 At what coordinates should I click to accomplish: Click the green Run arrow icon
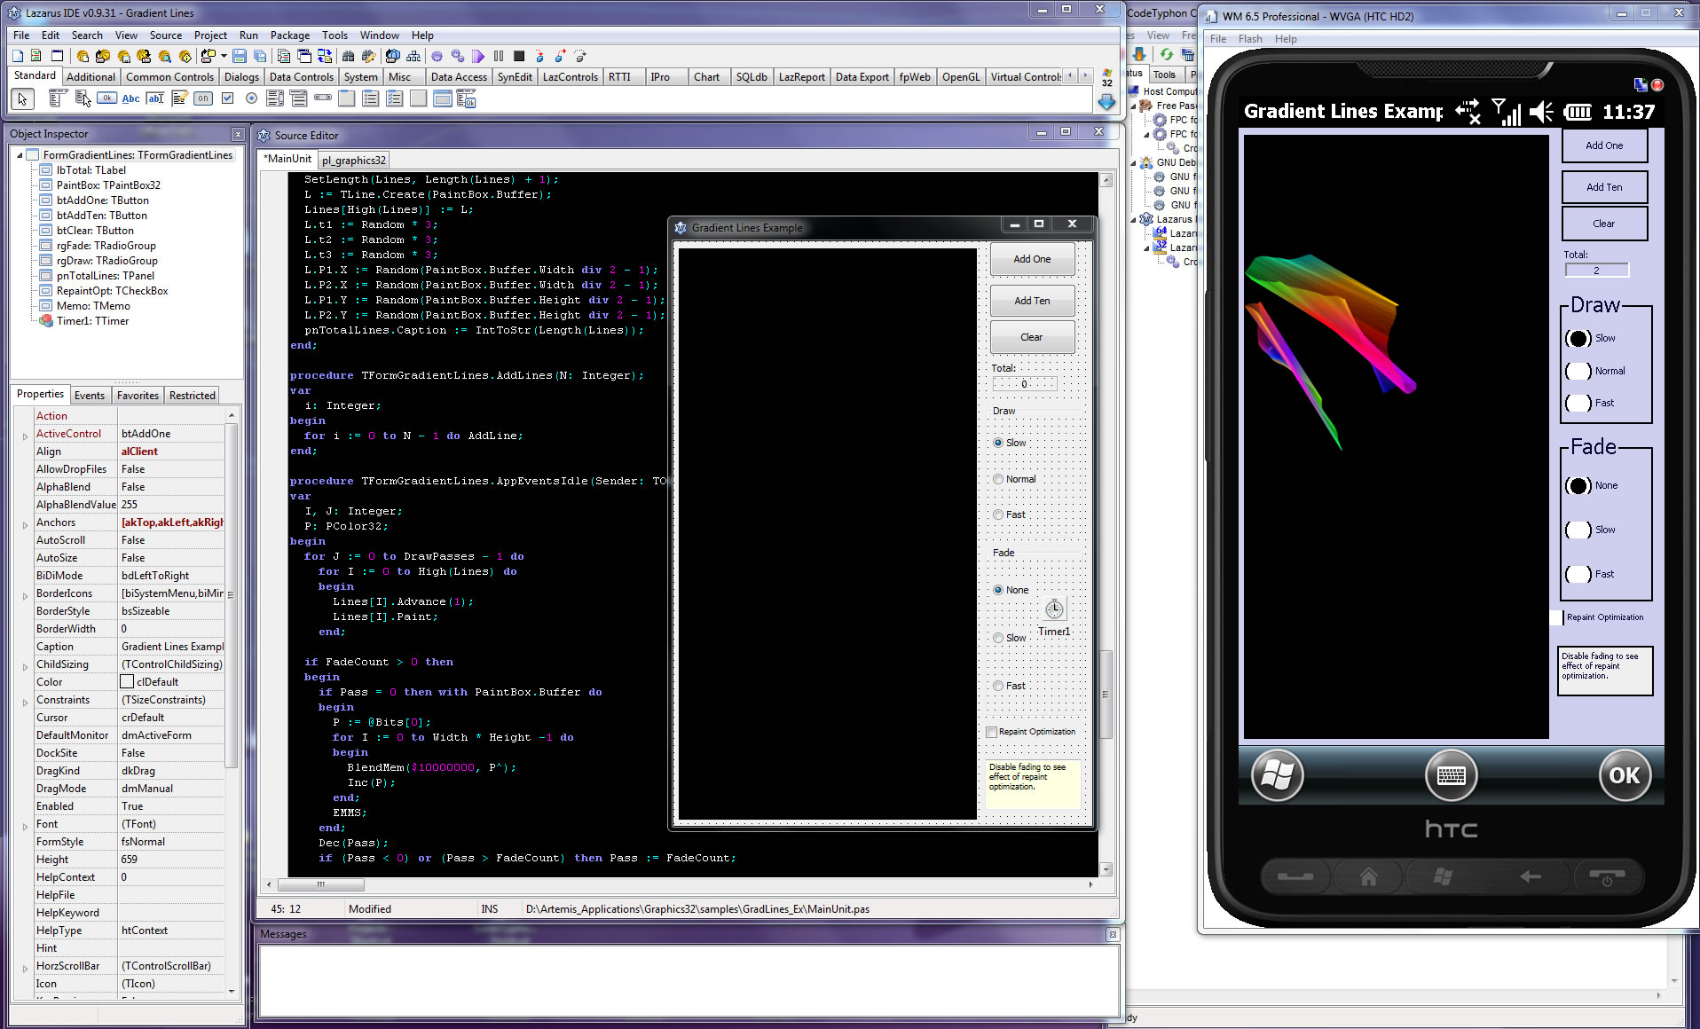[x=478, y=56]
